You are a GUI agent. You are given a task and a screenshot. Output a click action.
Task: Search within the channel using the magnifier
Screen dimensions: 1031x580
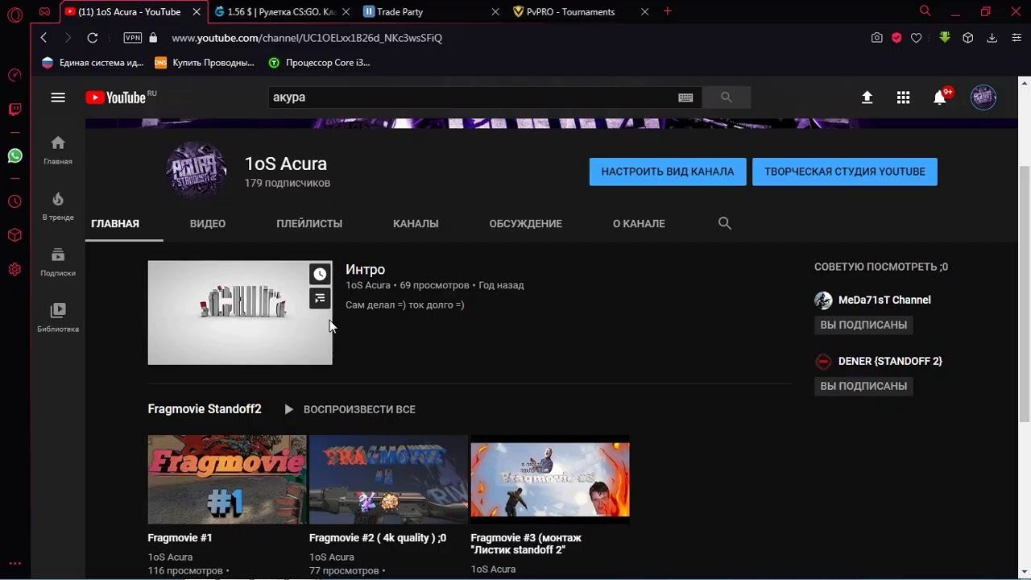(x=725, y=223)
